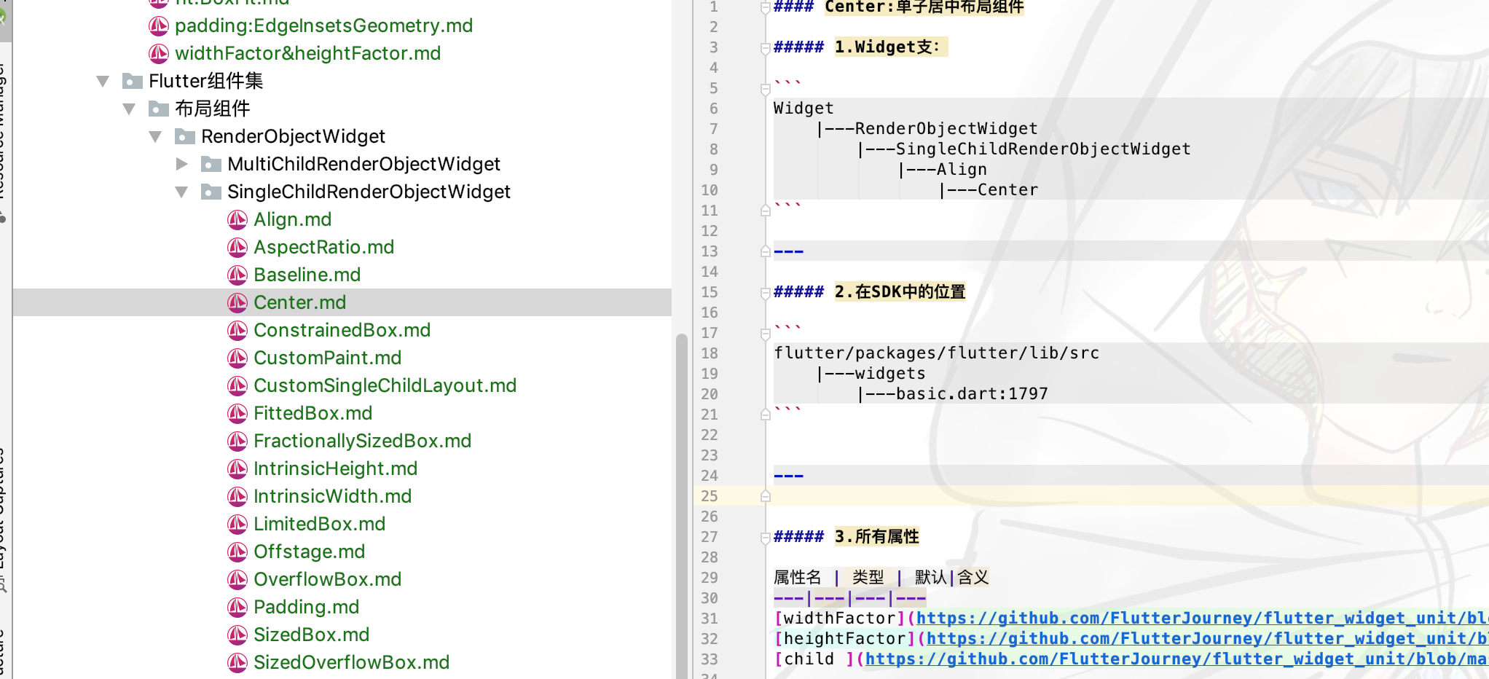Open the child GitHub link
Screen dimensions: 1489x679
(1176, 659)
